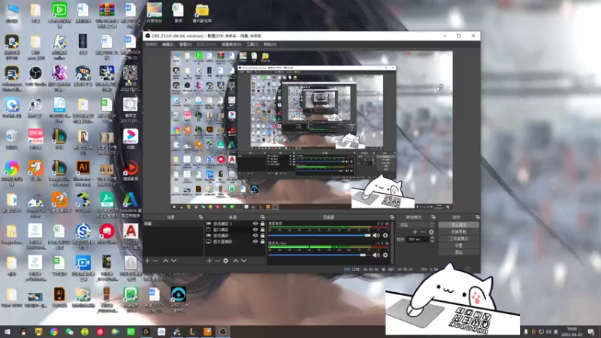
Task: Increase transition 时长 with stepper arrow
Action: point(433,237)
